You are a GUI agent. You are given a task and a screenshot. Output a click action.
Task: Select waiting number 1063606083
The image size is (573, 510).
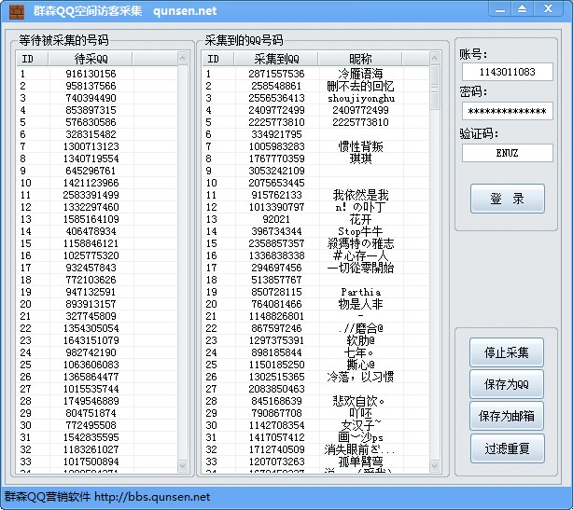(91, 365)
